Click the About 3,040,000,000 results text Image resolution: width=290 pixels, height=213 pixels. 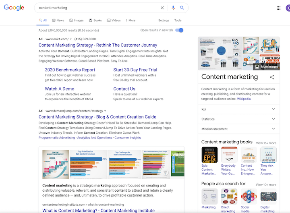pos(68,30)
